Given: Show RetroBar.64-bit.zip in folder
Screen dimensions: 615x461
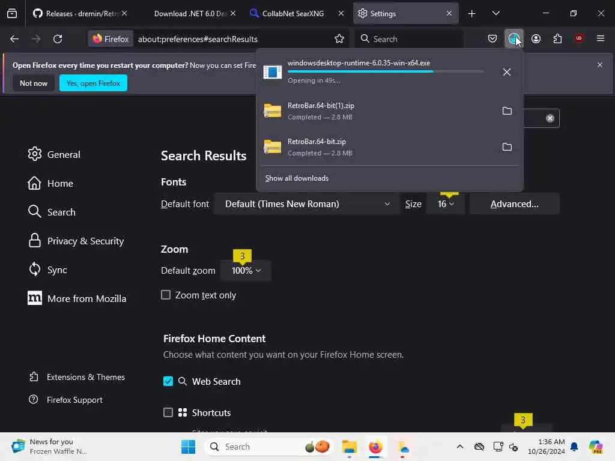Looking at the screenshot, I should coord(507,147).
